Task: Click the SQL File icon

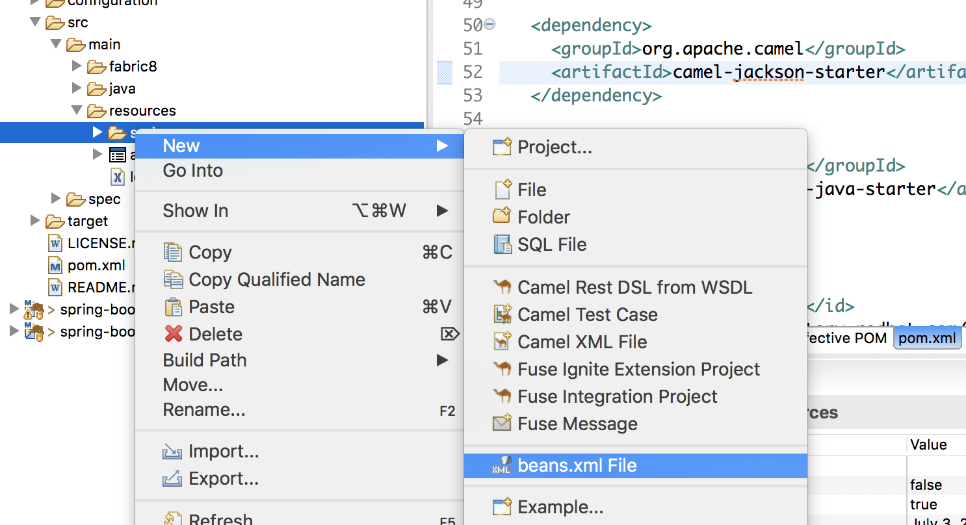Action: pos(502,244)
